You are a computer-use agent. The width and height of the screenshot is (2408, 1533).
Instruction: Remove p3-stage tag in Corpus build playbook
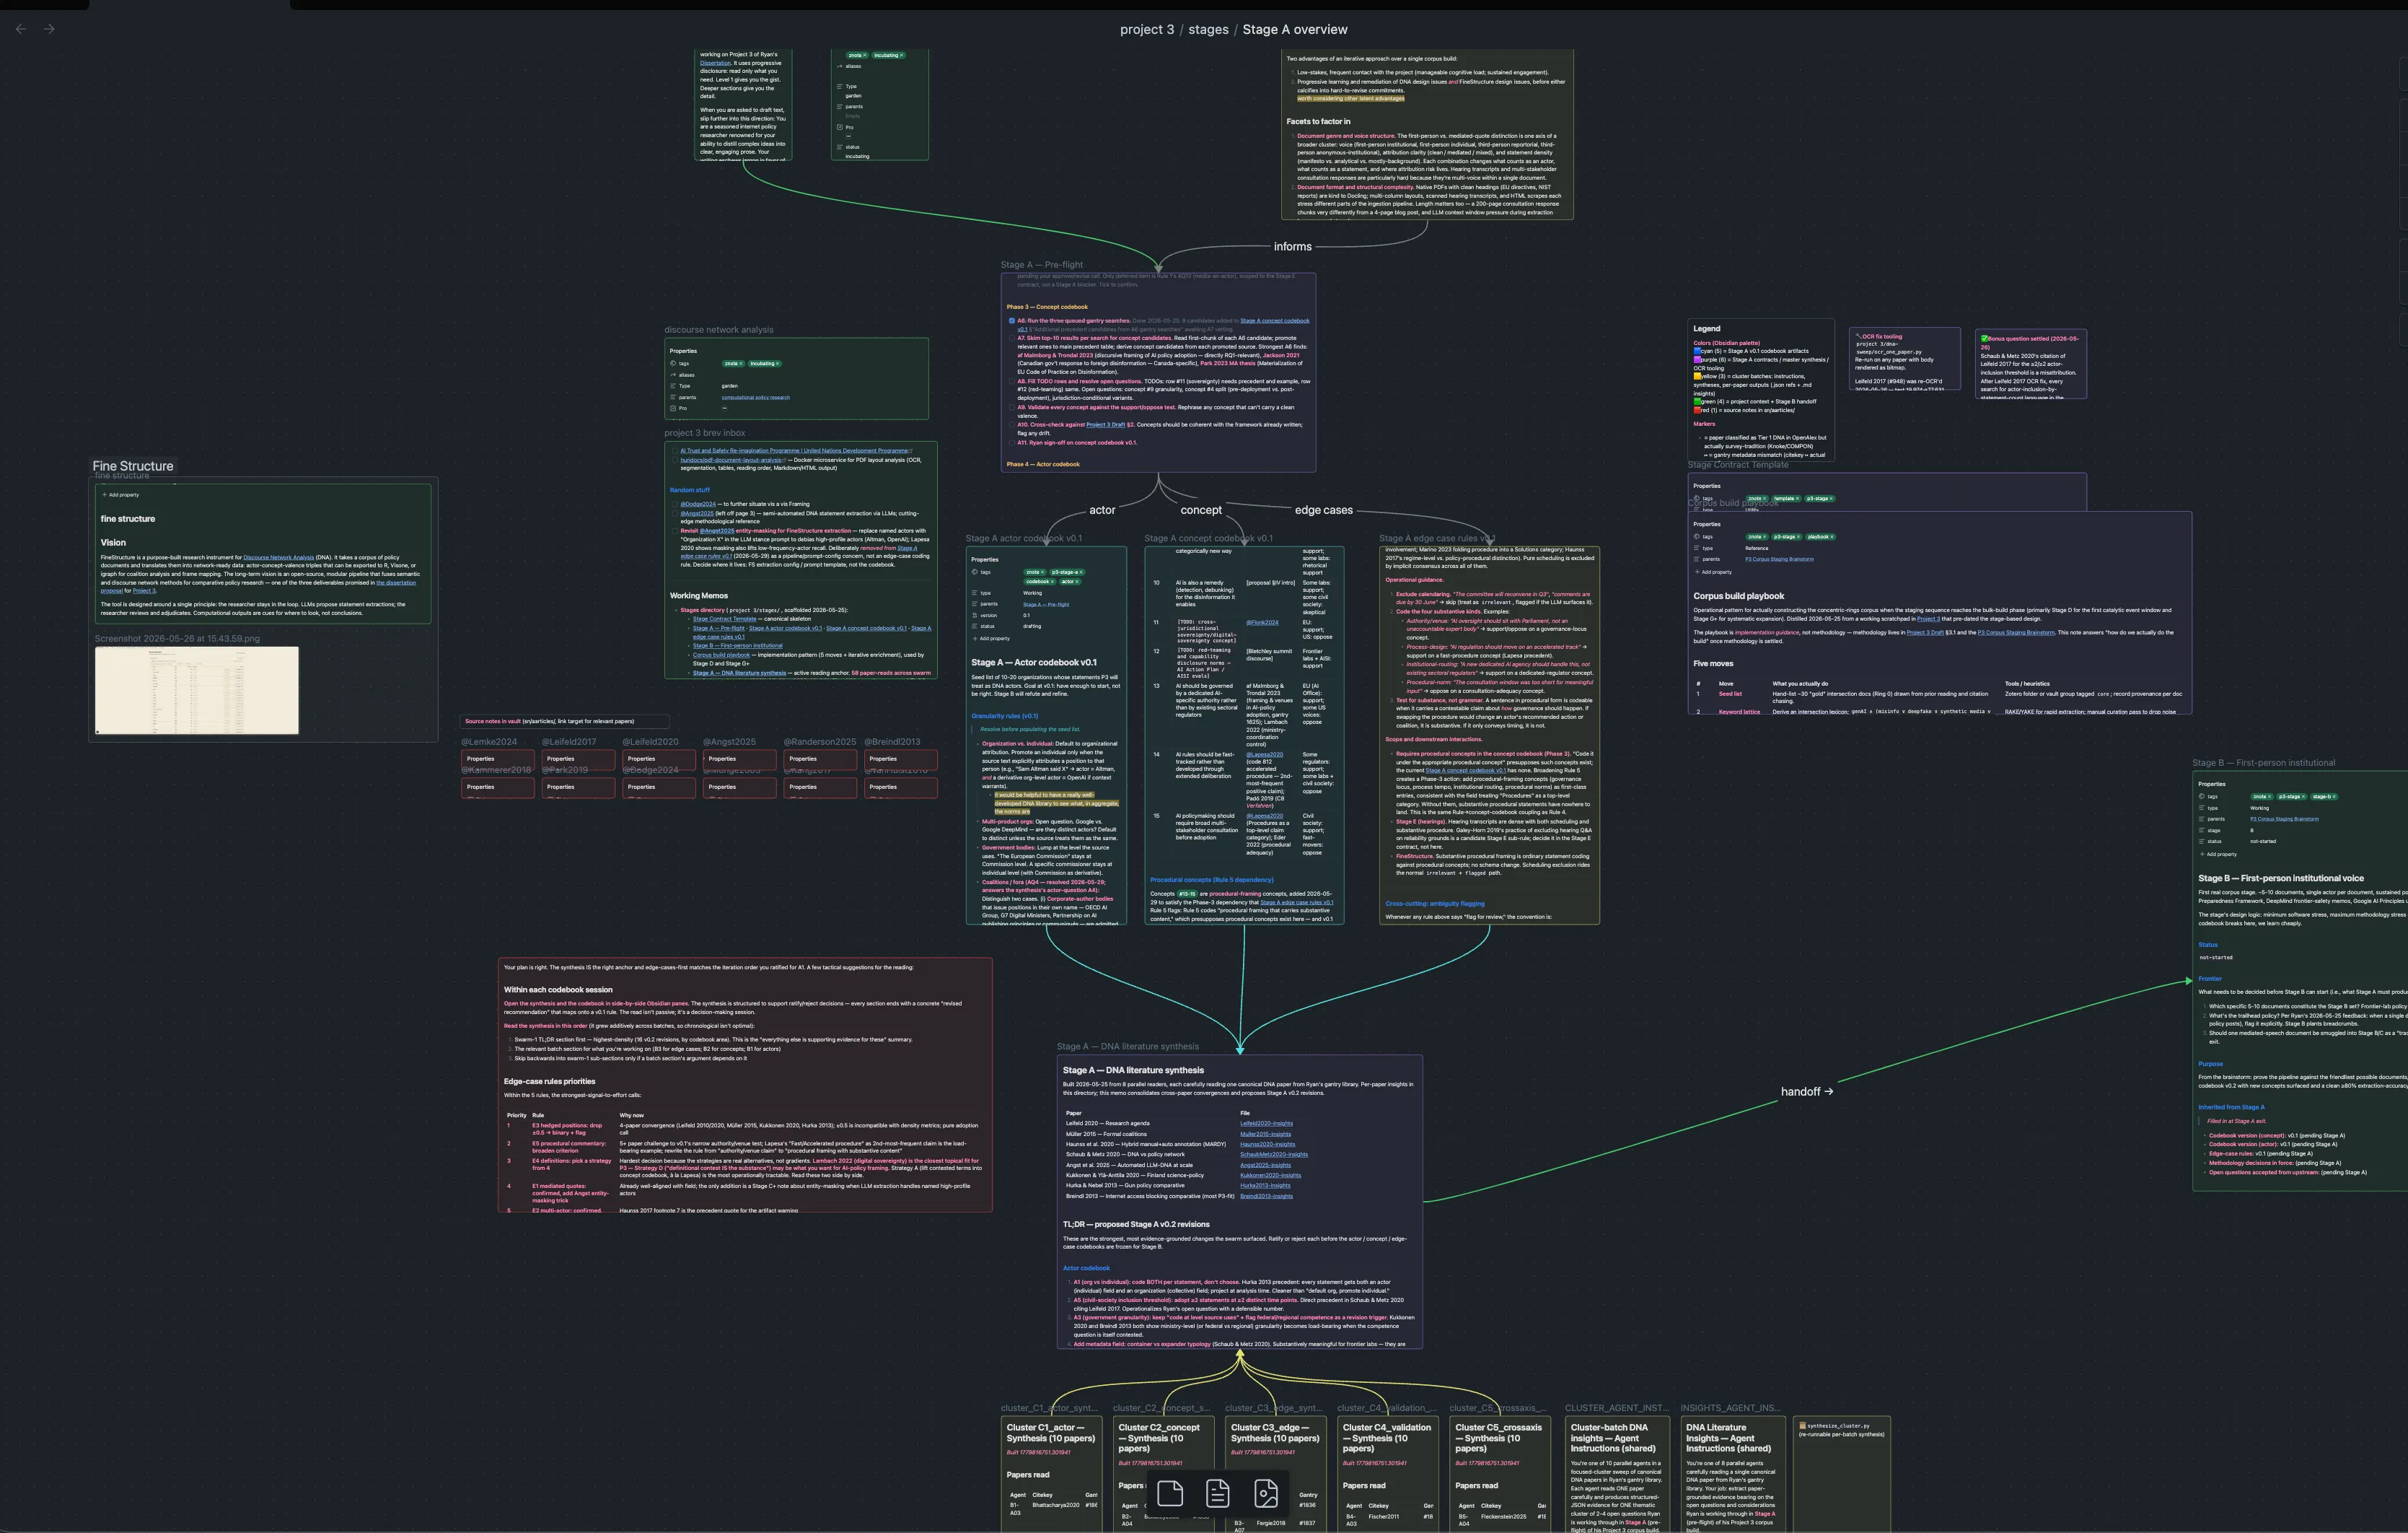click(x=1798, y=536)
